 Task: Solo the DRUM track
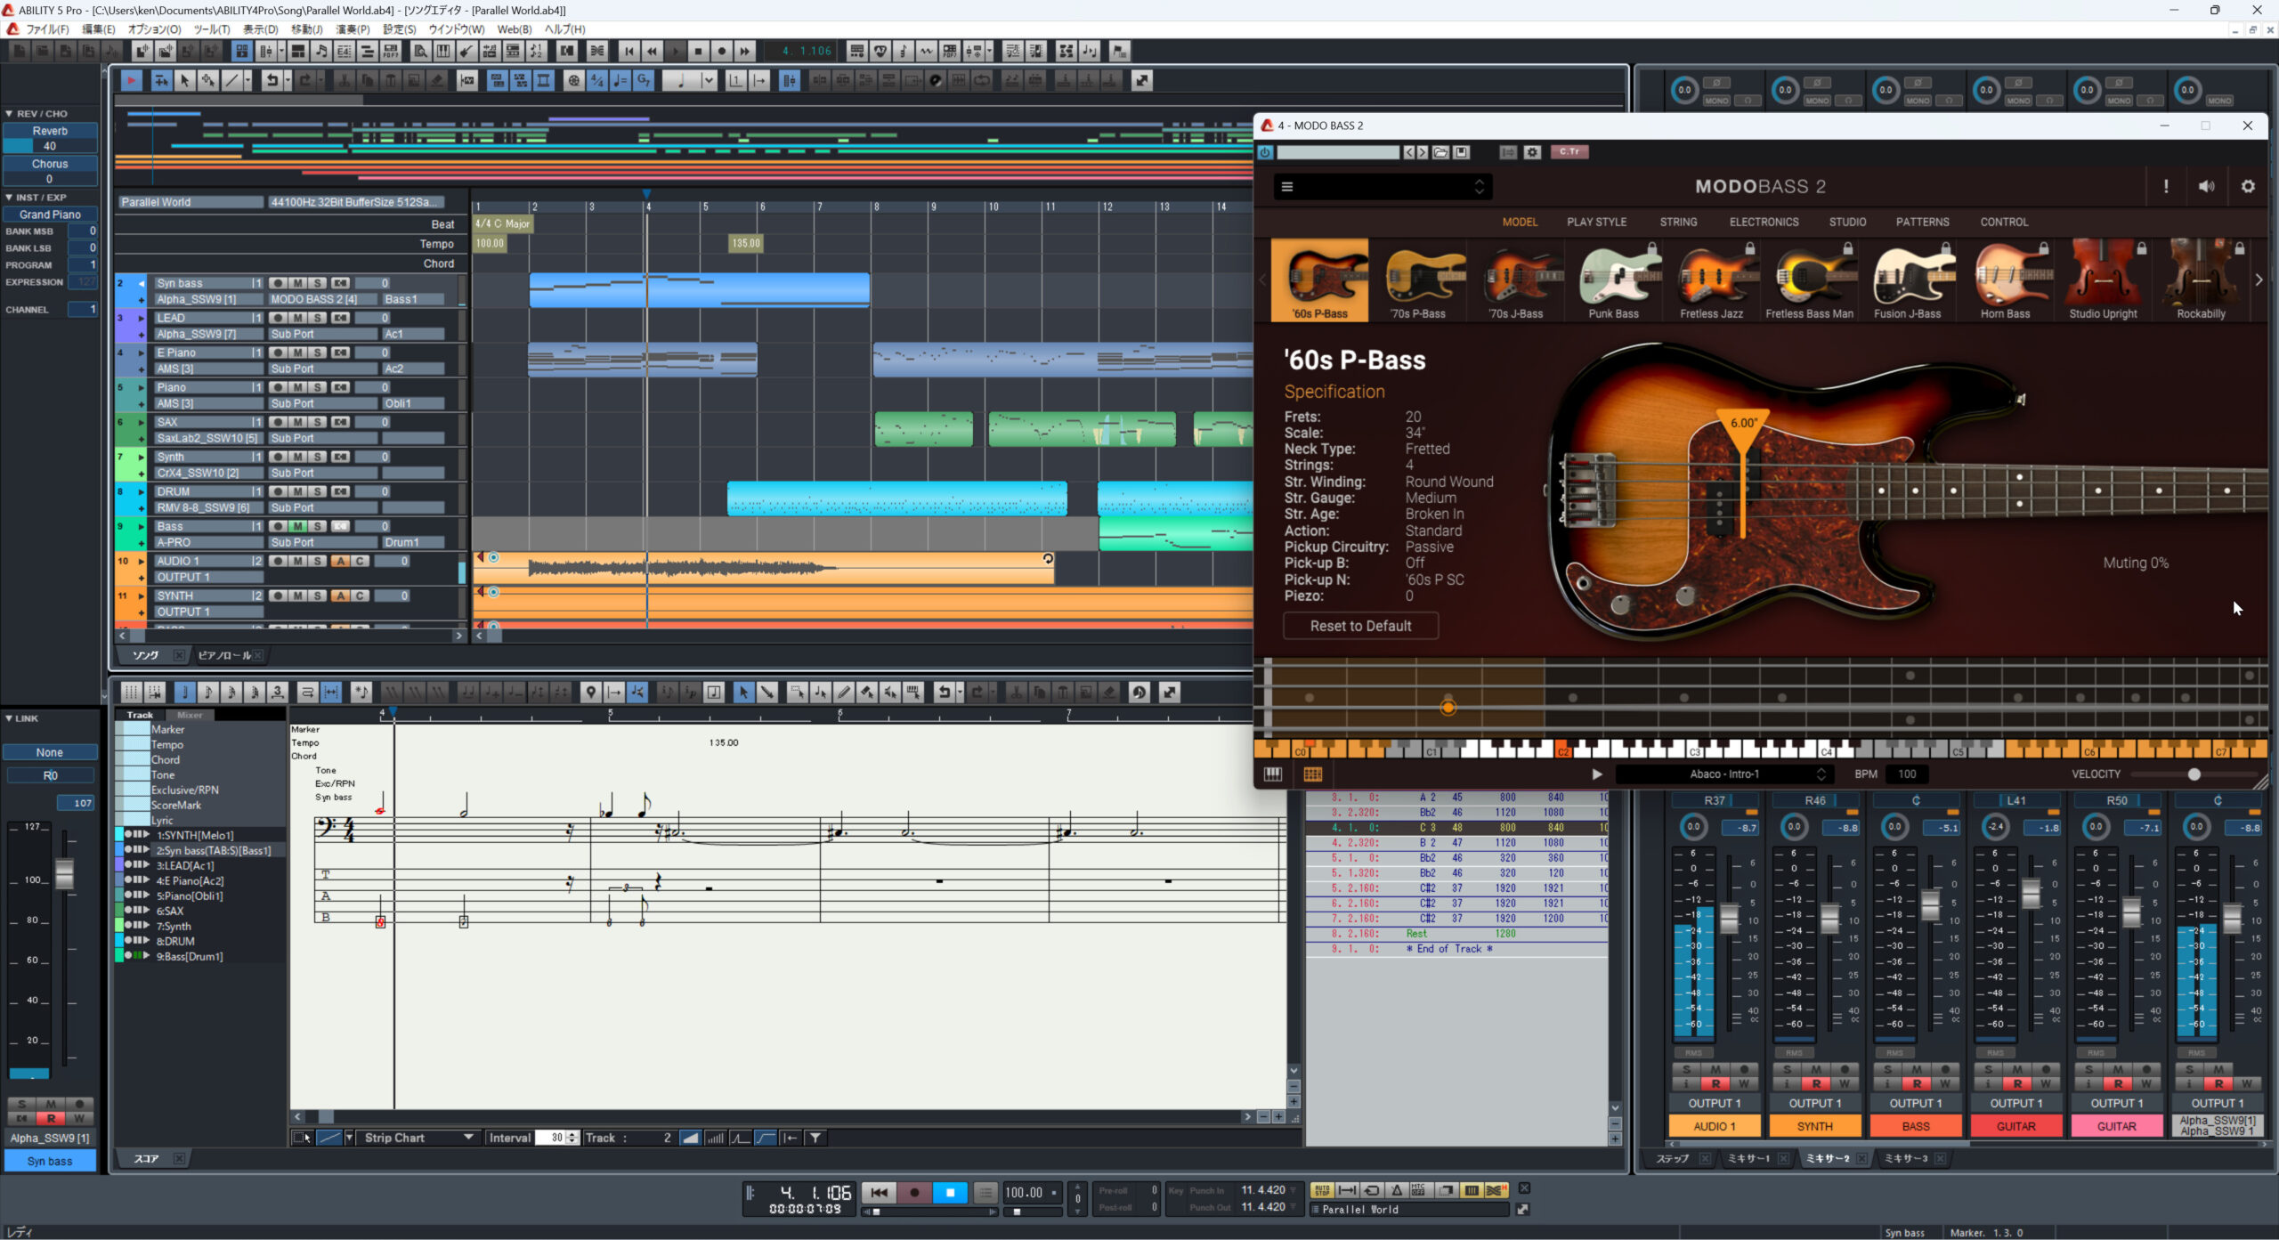(318, 491)
